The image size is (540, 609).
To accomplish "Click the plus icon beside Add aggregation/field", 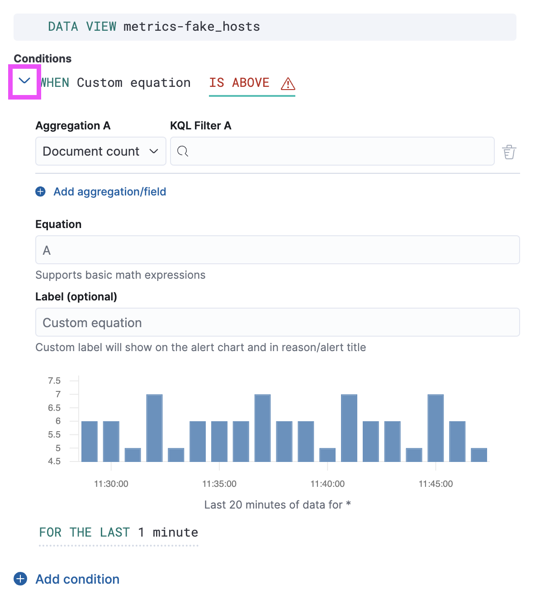I will pos(41,192).
